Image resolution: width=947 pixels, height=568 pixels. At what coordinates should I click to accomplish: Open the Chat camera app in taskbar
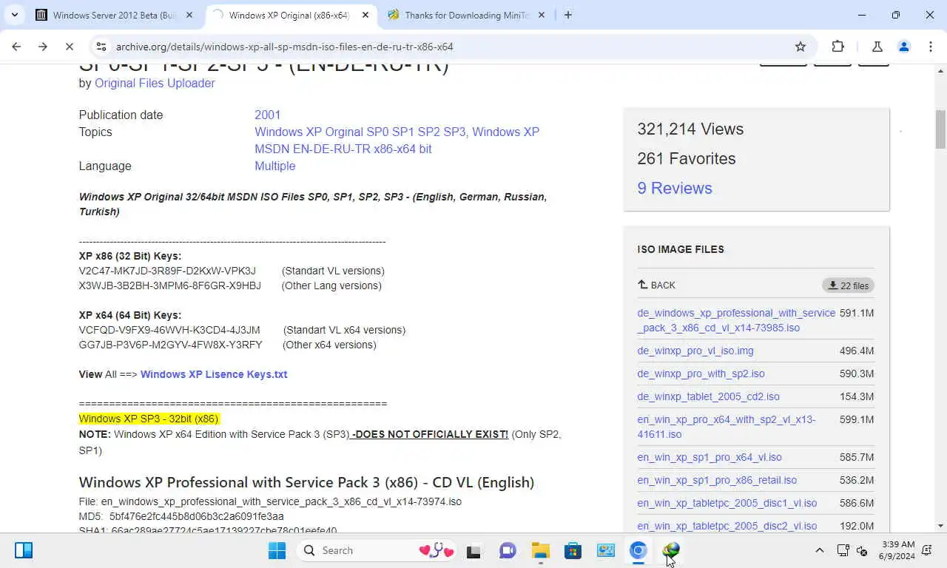508,550
